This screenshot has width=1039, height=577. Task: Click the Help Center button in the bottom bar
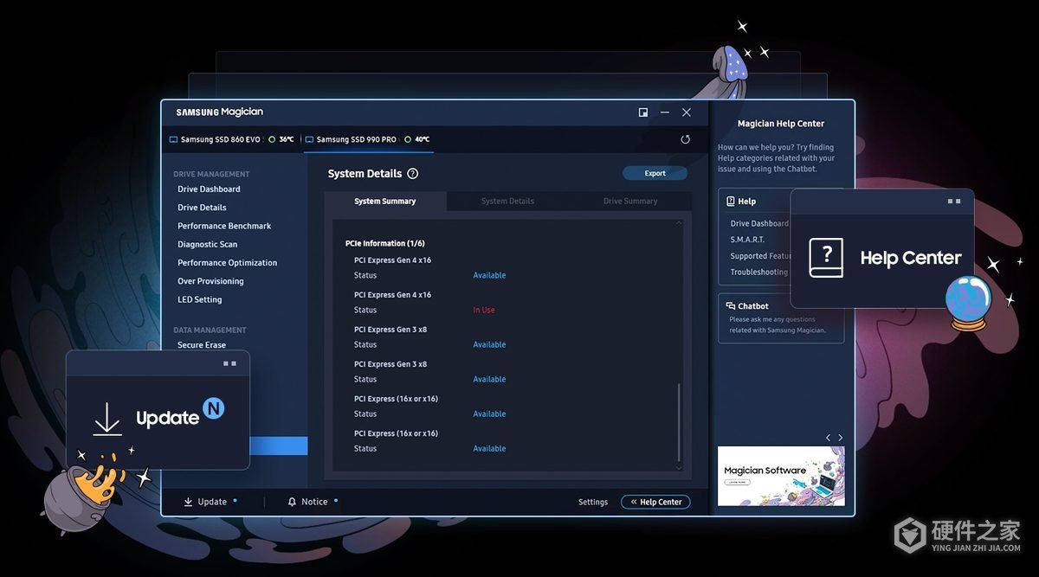pyautogui.click(x=655, y=502)
